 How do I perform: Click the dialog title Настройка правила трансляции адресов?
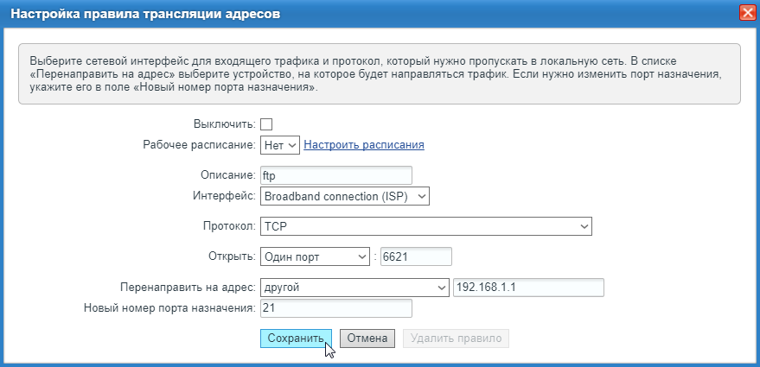[x=145, y=14]
